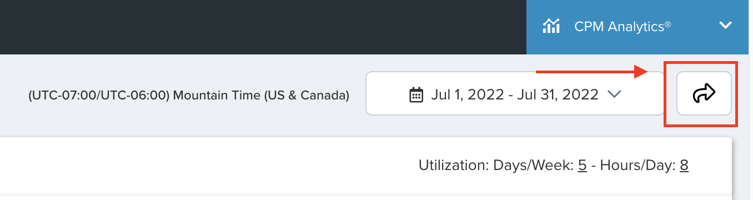This screenshot has height=200, width=753.
Task: Click the blue module switcher bar
Action: pos(637,27)
